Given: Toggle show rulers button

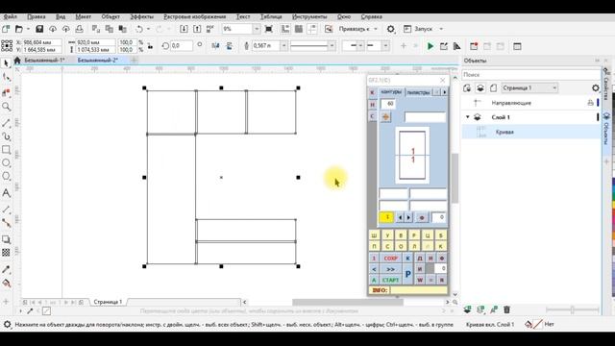Looking at the screenshot, I should [285, 29].
